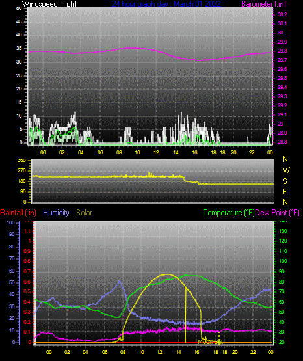Select the blue "Humidity" legend label

coord(56,213)
